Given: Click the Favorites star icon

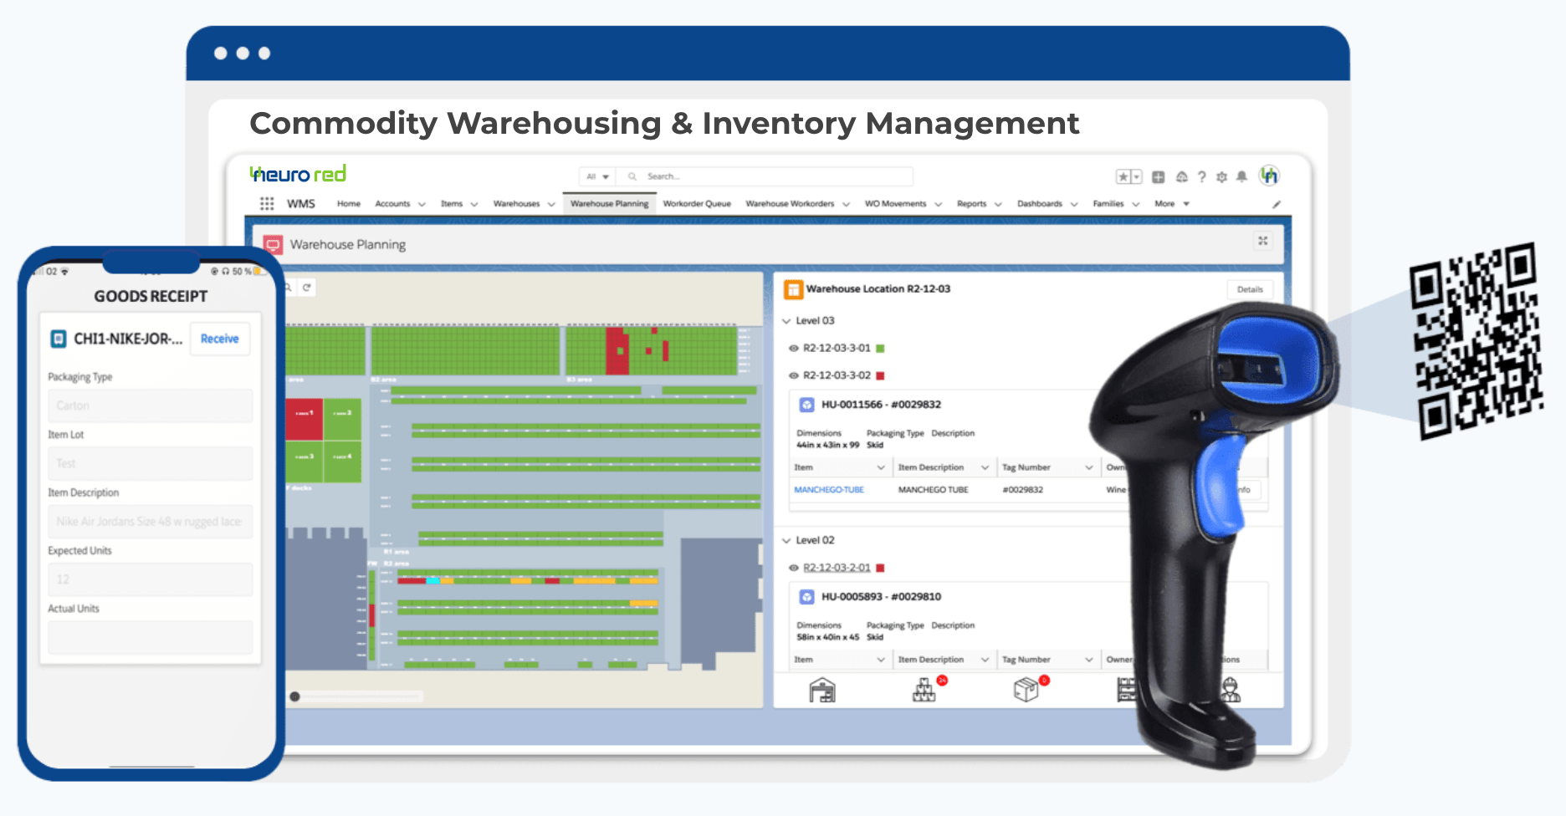Looking at the screenshot, I should tap(1123, 176).
